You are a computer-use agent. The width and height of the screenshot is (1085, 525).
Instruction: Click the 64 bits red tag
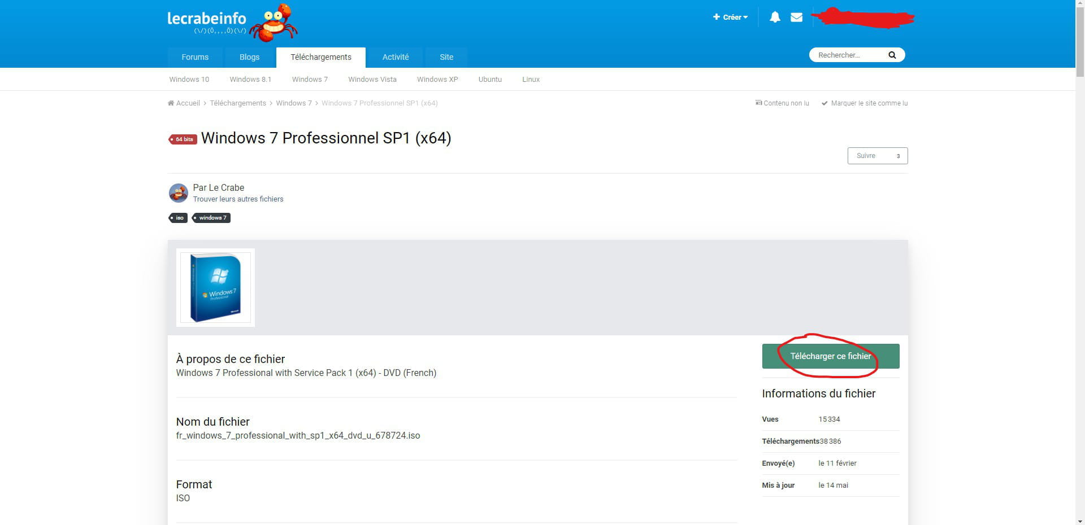pos(183,139)
